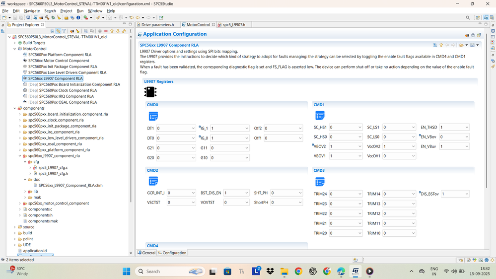Open the DIS_BSTov dropdown in CMD3
The height and width of the screenshot is (279, 496).
pos(455,194)
